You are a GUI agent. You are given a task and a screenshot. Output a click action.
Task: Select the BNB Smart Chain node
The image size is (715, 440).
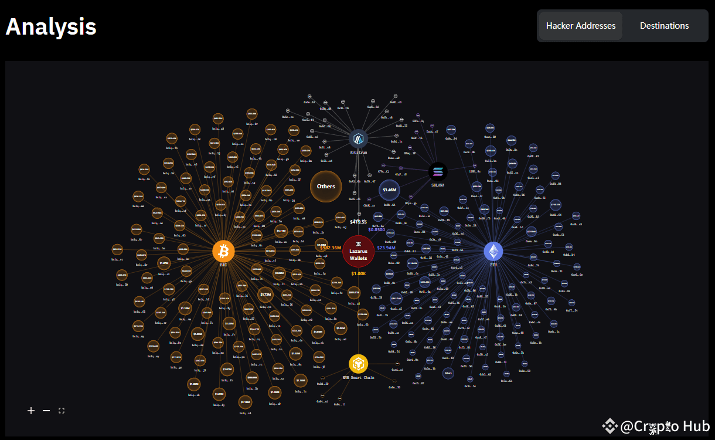[358, 364]
